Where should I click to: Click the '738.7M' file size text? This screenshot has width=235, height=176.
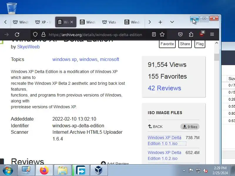[x=192, y=138]
